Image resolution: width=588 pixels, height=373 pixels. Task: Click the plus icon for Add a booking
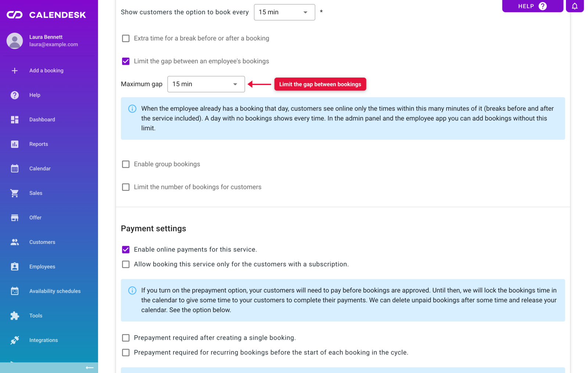point(15,71)
